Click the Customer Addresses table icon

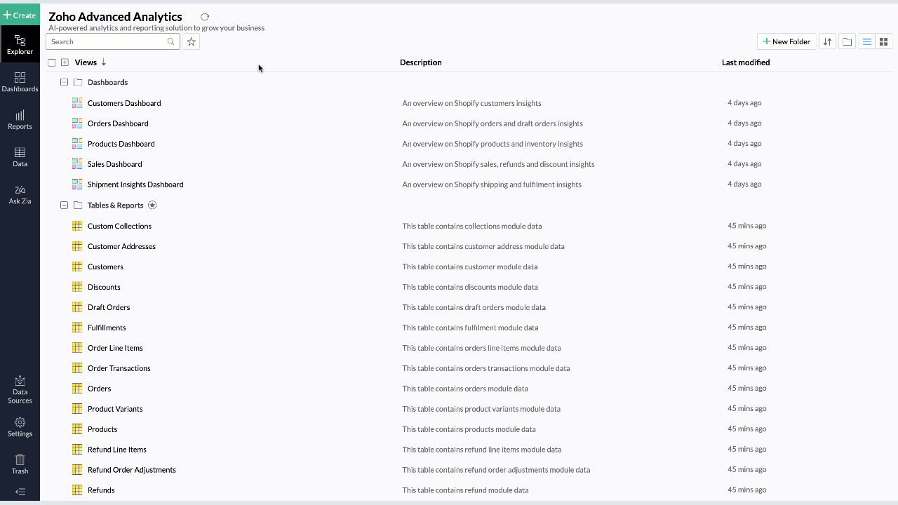coord(77,246)
